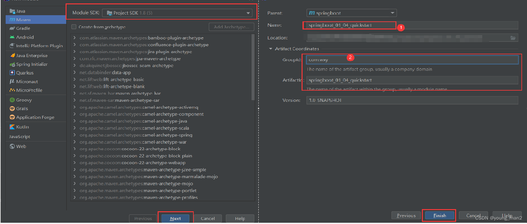Viewport: 527px width, 224px height.
Task: Select the Kotlin icon
Action: point(12,127)
